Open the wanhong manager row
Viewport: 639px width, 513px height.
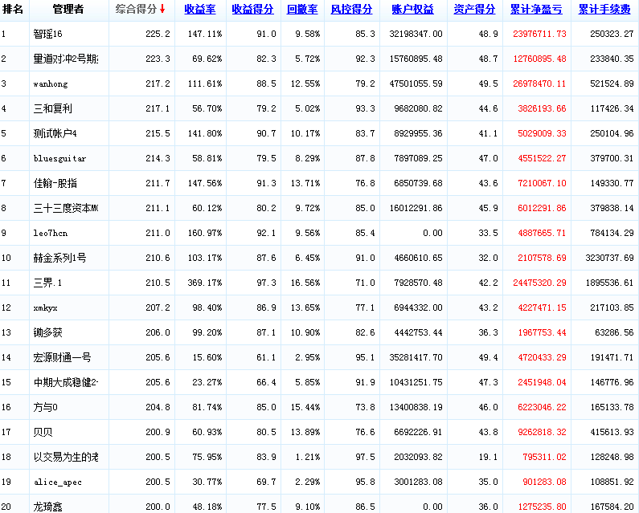pos(51,84)
